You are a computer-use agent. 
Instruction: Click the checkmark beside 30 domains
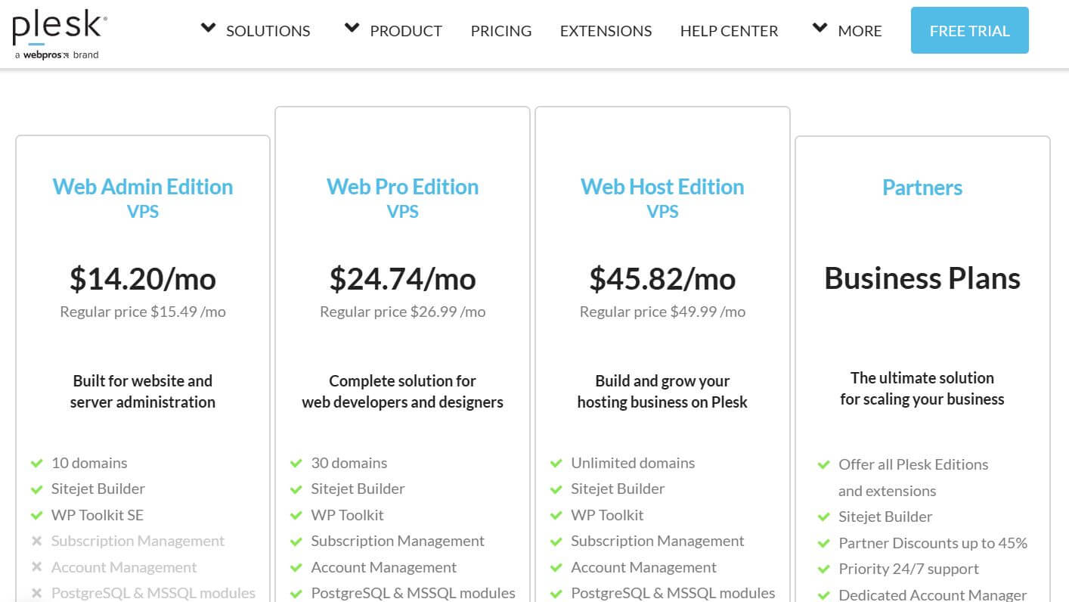[x=295, y=462]
